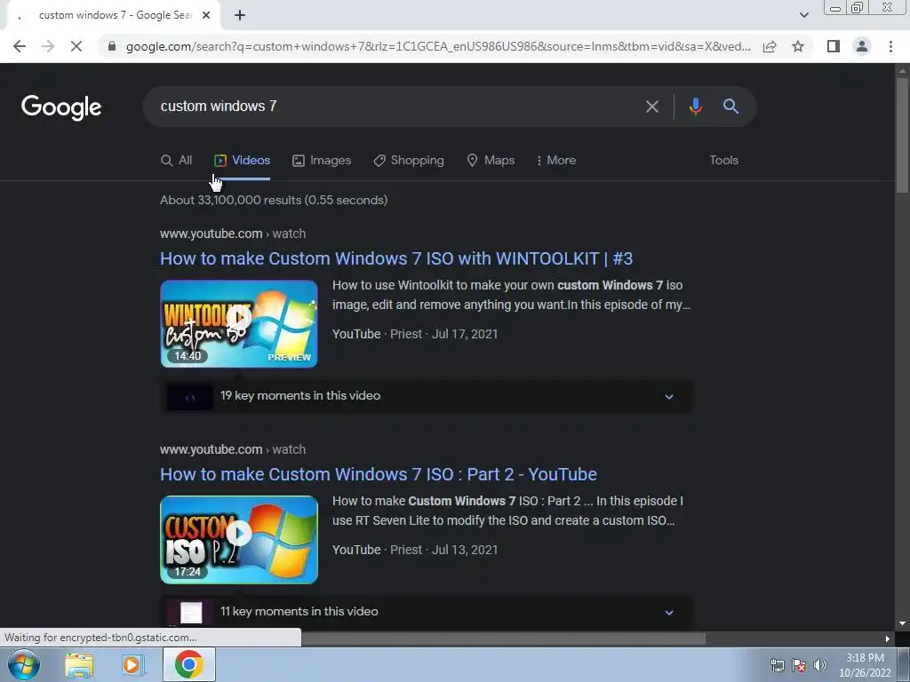The height and width of the screenshot is (682, 910).
Task: Open Chrome side panel icon
Action: 834,46
